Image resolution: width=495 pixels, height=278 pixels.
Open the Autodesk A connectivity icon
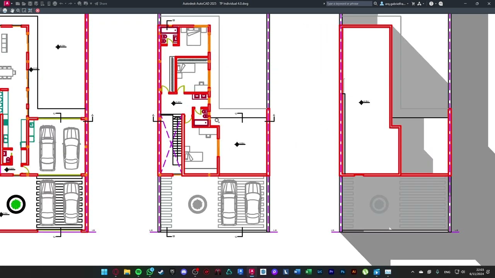[x=419, y=3]
